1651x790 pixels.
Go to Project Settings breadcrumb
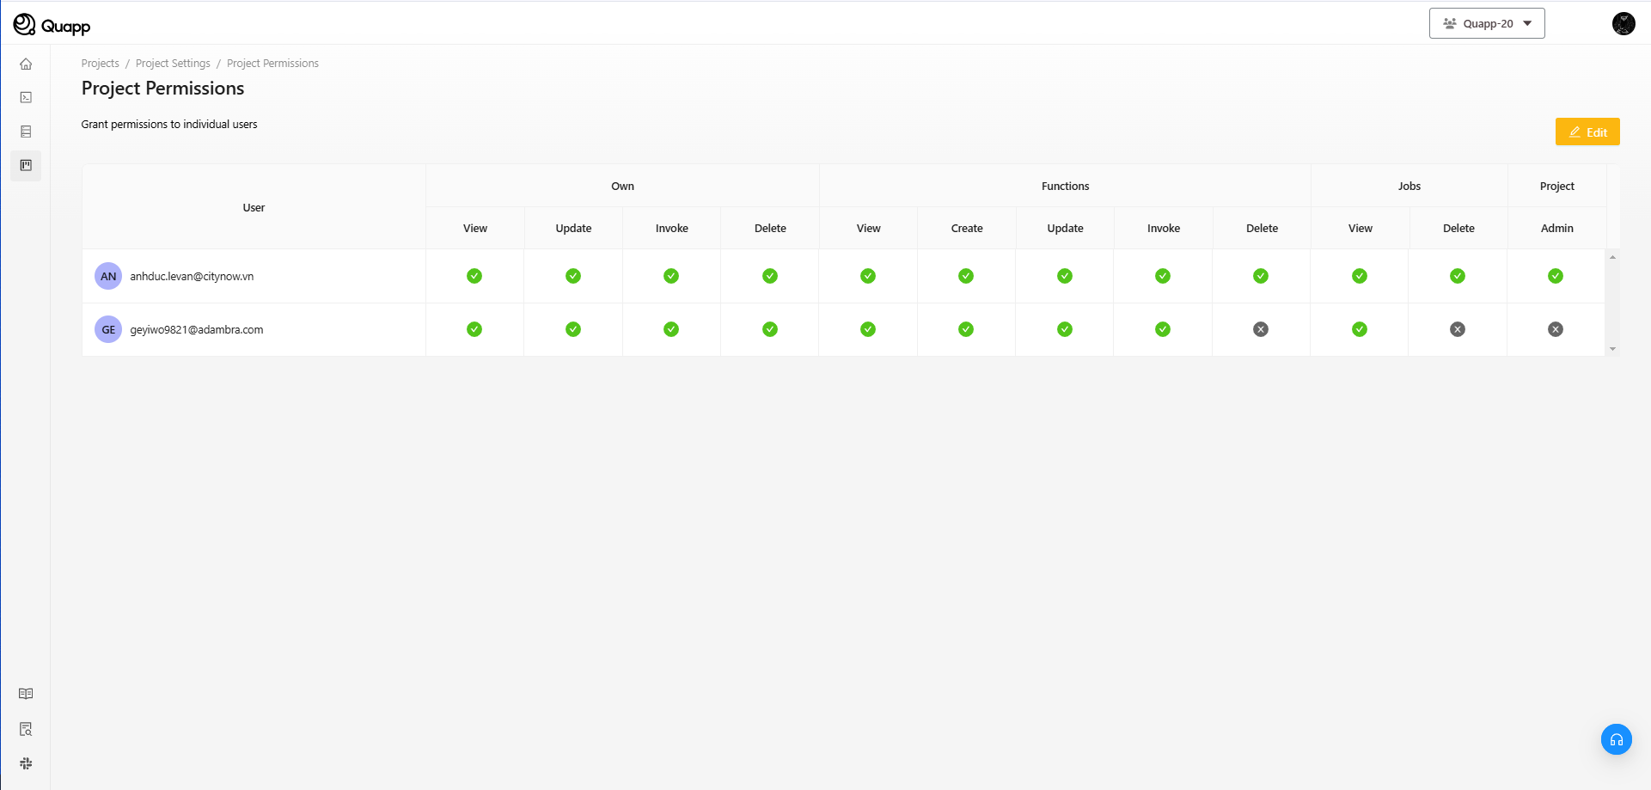[173, 64]
